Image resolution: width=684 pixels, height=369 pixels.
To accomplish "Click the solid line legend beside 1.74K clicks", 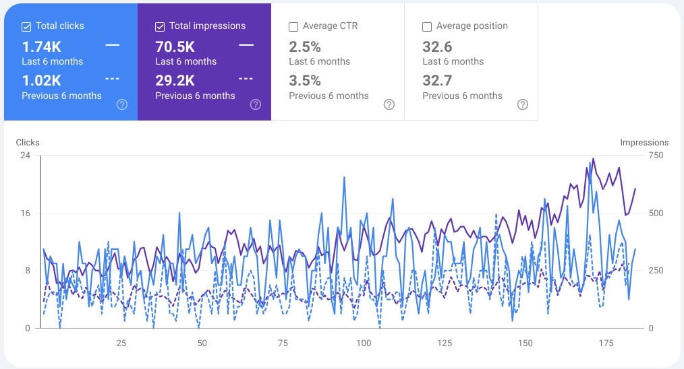I will 112,45.
